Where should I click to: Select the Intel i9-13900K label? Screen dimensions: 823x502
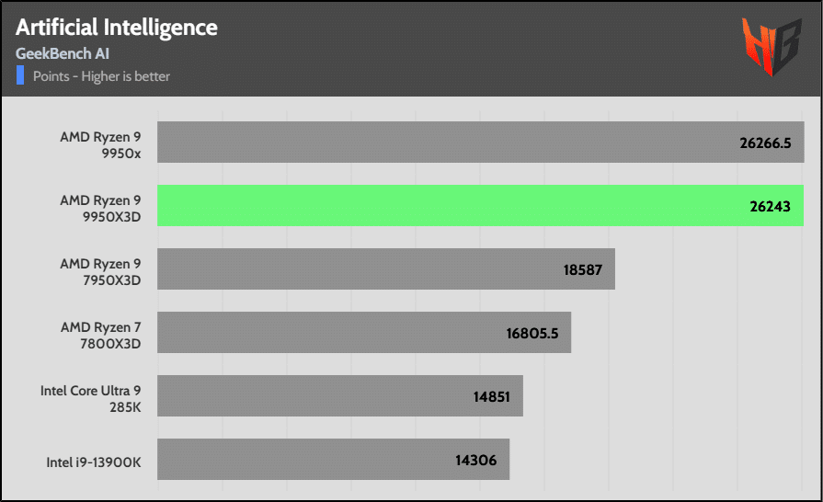point(94,461)
